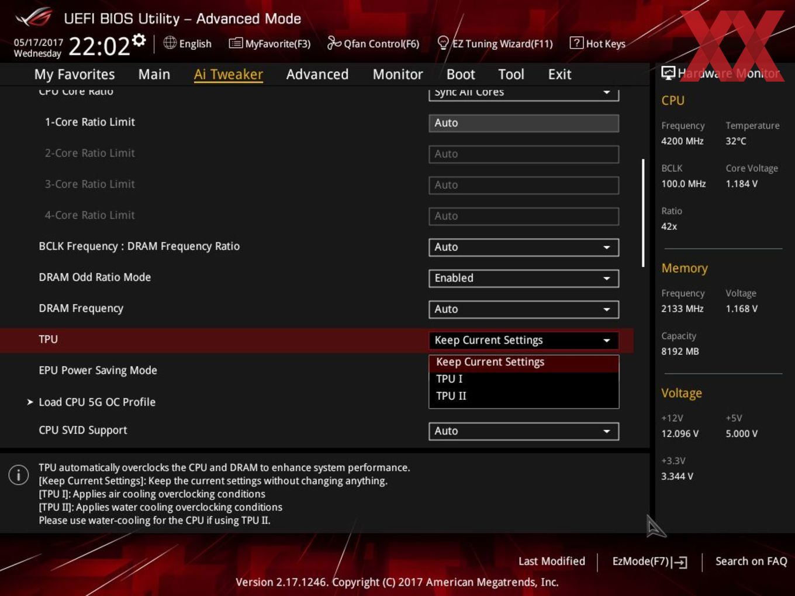
Task: Select CPU SVID Support label
Action: click(82, 430)
